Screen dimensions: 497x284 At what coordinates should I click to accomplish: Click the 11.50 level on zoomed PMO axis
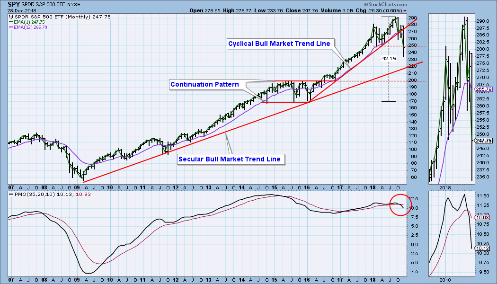[x=482, y=196]
